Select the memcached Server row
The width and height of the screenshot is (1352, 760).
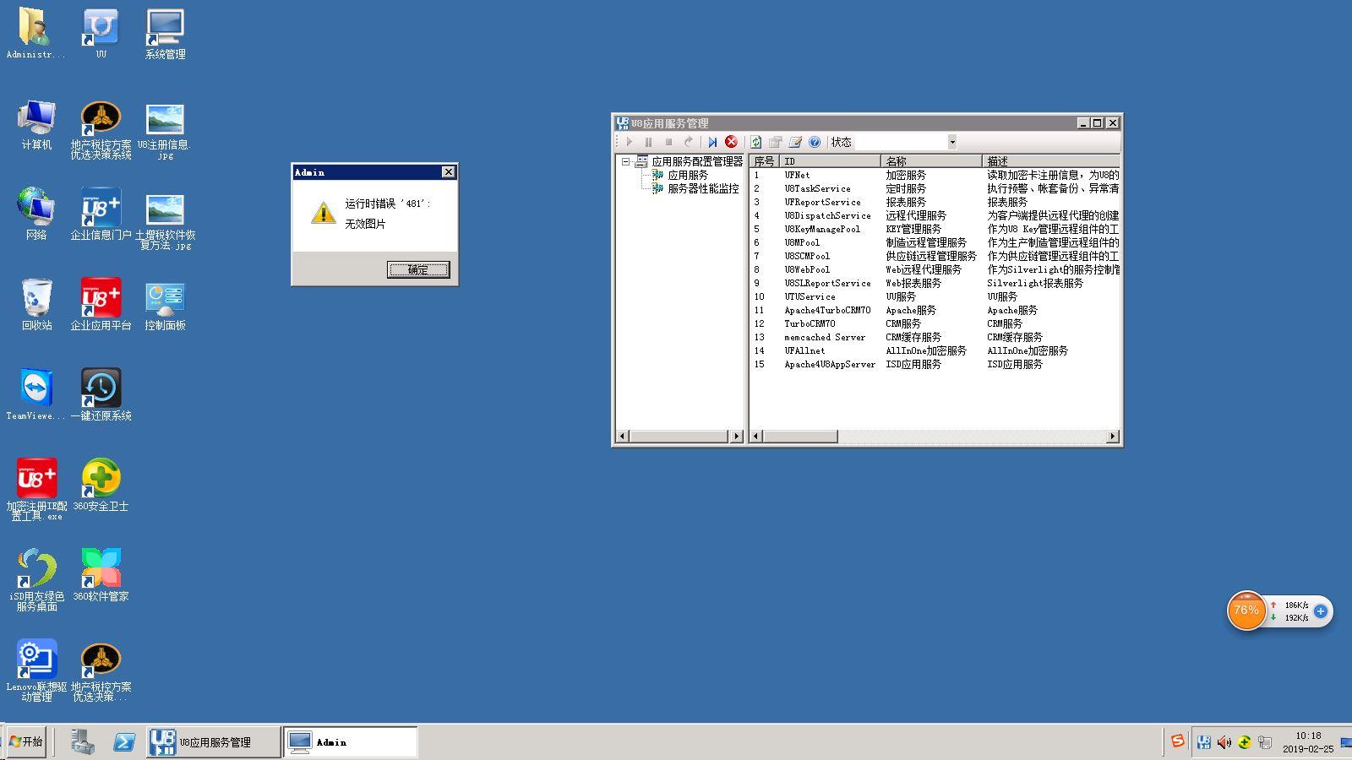(x=935, y=337)
